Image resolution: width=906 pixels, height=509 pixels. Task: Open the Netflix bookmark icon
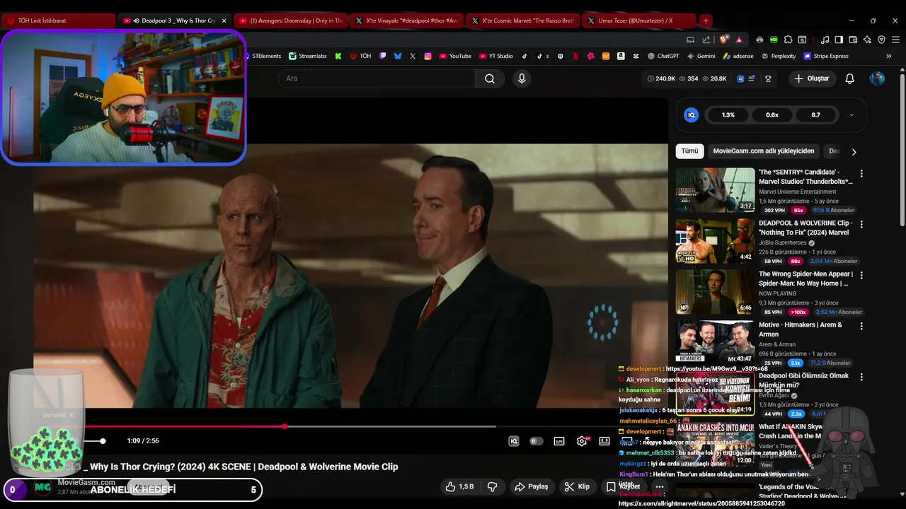[x=575, y=56]
